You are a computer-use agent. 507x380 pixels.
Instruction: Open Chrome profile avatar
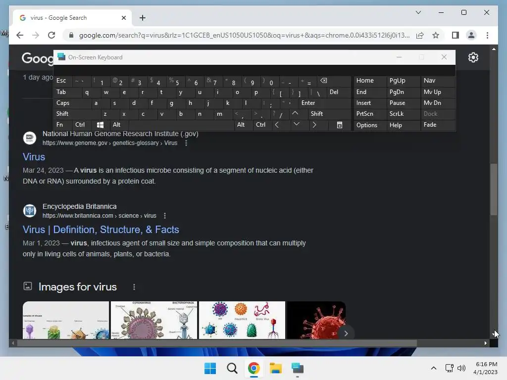tap(471, 35)
